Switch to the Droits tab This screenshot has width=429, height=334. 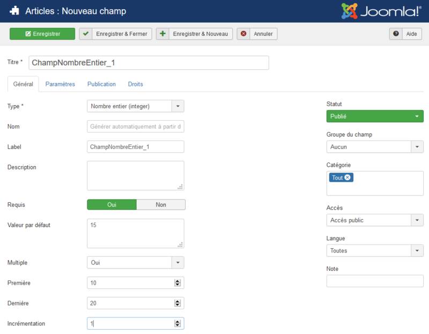pos(135,84)
